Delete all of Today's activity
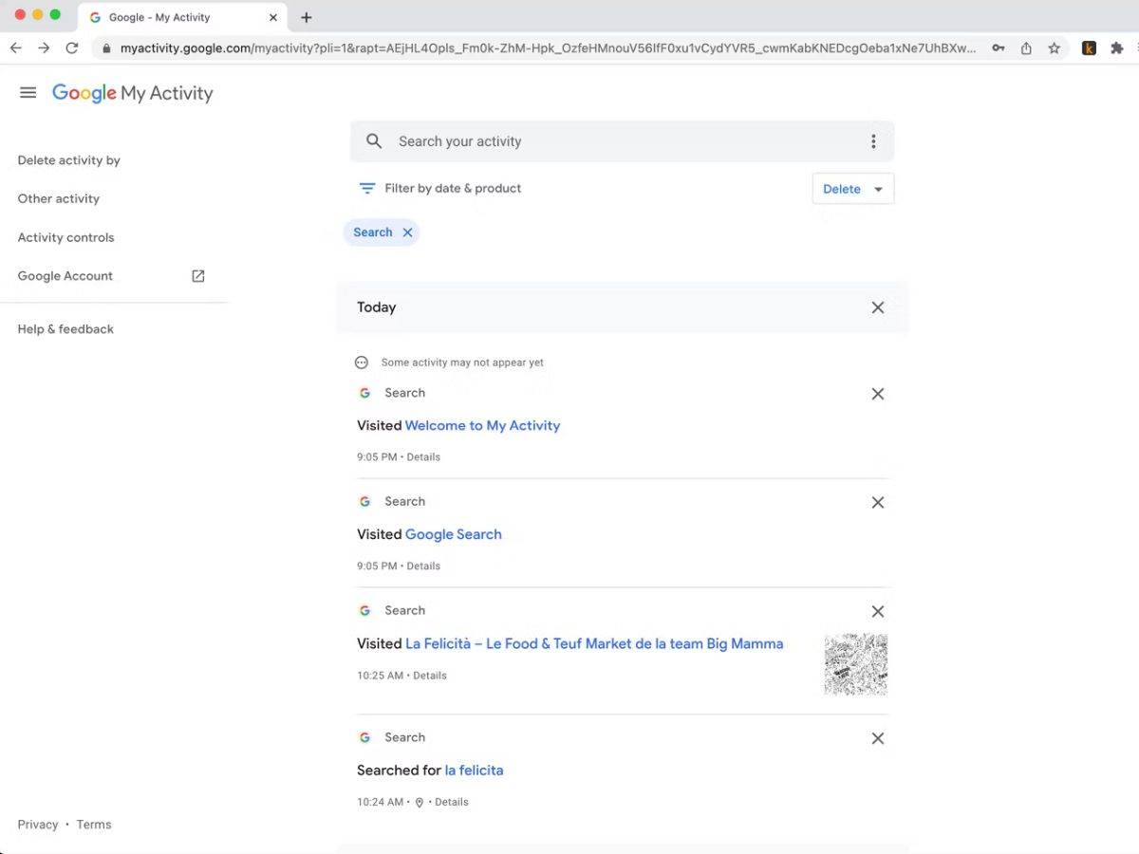Screen dimensions: 1139x854 click(x=877, y=307)
